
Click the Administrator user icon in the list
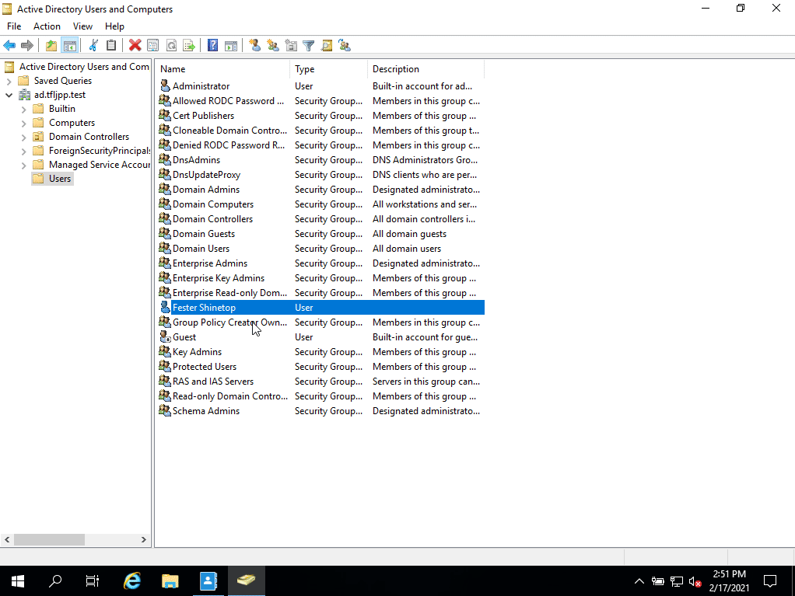(165, 85)
